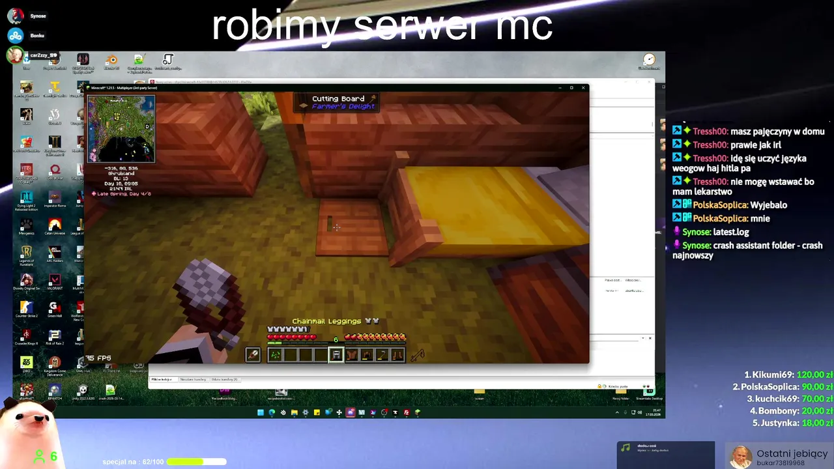The image size is (834, 469).
Task: Open File Explorer from the taskbar
Action: pos(295,412)
